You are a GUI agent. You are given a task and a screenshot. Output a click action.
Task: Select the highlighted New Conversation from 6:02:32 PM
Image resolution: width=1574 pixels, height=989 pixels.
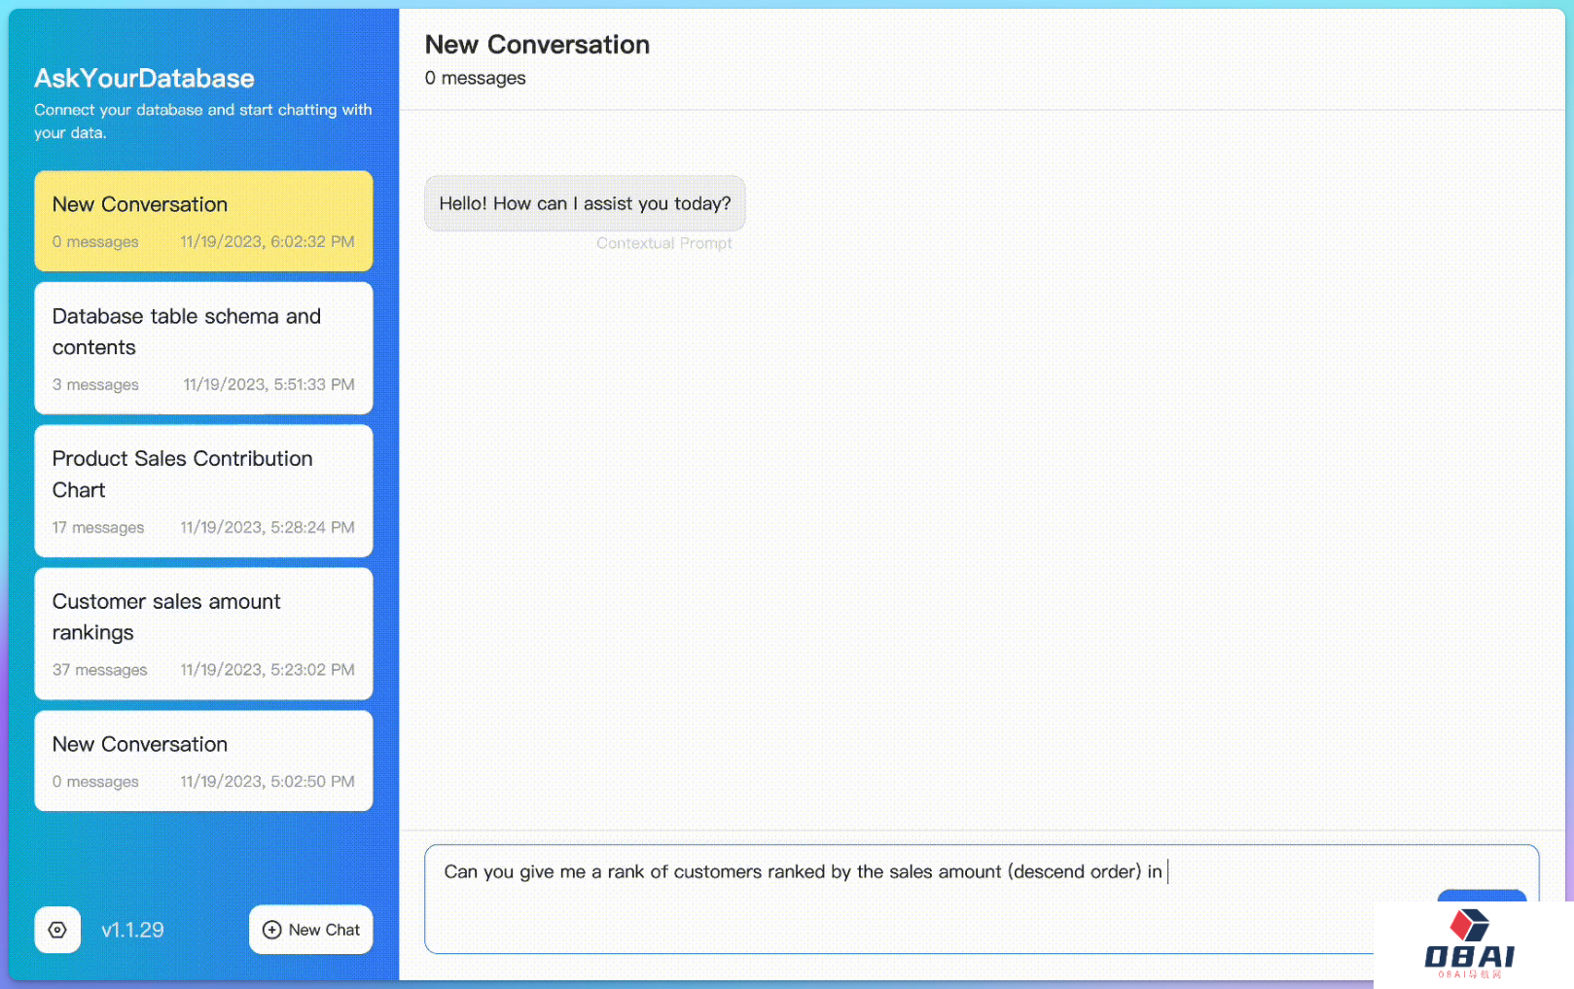point(203,221)
